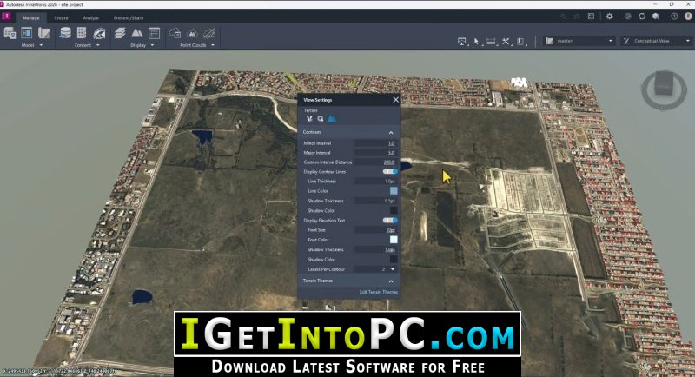Click the Edit Terrain Themes link
The width and height of the screenshot is (695, 377).
click(x=379, y=292)
